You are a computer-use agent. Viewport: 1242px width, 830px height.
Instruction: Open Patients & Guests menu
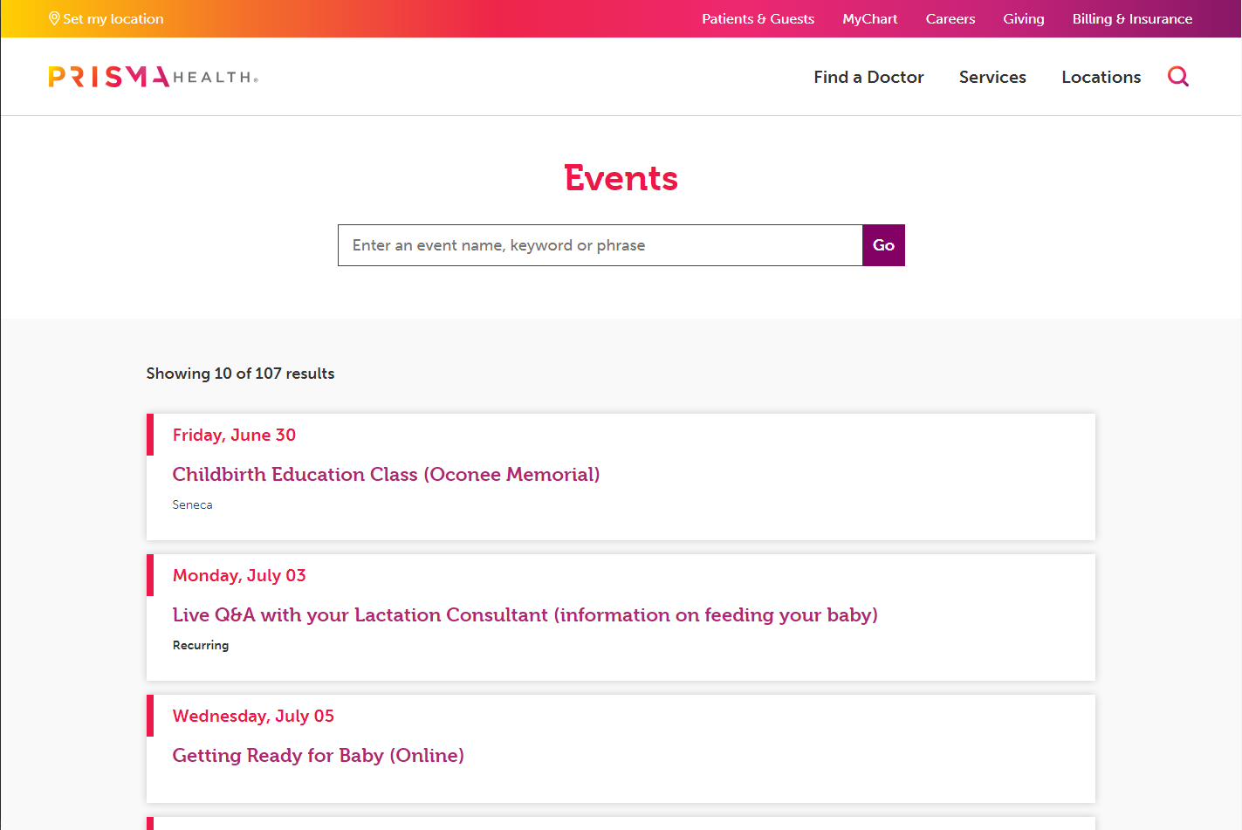point(758,18)
